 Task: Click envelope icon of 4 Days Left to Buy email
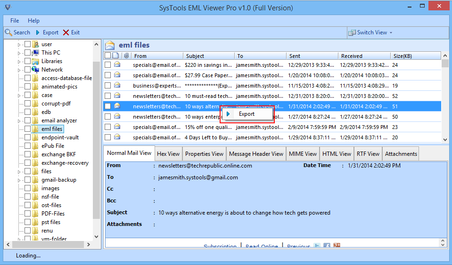pos(117,137)
